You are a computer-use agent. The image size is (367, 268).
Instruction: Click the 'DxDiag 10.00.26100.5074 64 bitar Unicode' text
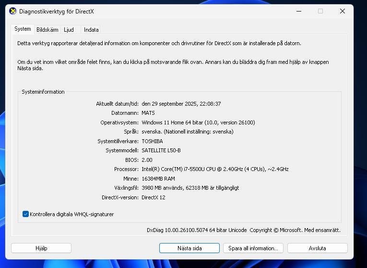pyautogui.click(x=197, y=230)
